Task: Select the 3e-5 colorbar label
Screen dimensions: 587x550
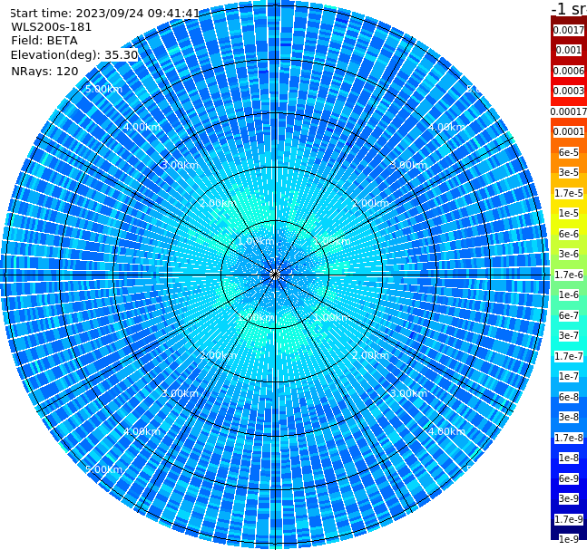Action: 569,172
